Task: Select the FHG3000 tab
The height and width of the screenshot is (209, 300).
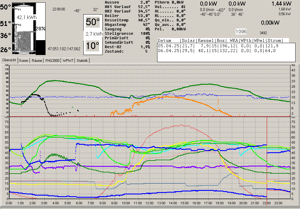Action: coord(52,61)
